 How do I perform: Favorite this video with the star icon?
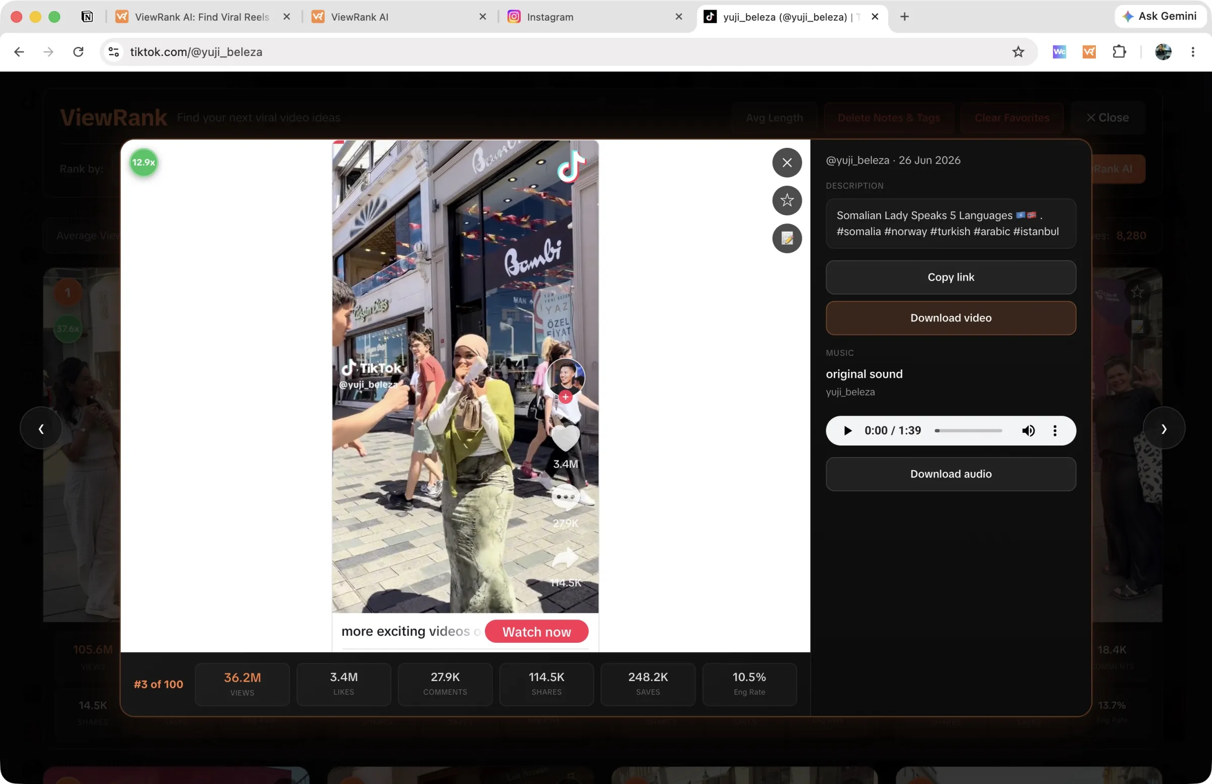787,200
